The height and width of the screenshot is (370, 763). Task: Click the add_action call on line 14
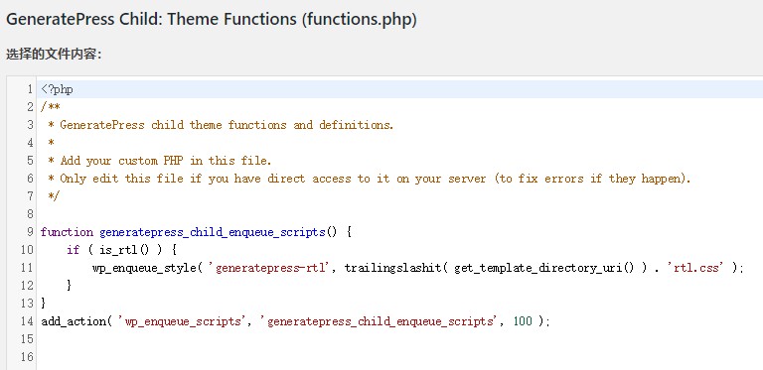(x=74, y=321)
